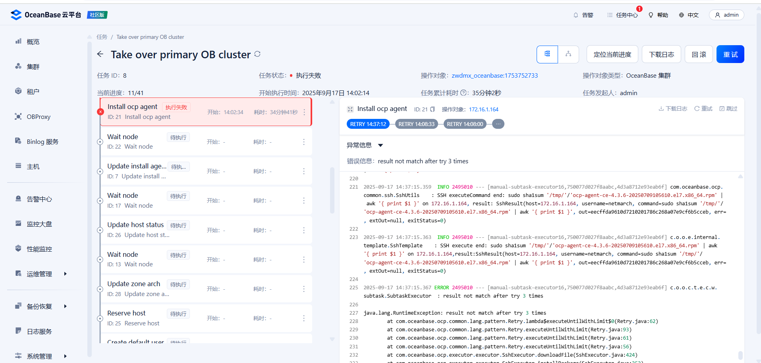The height and width of the screenshot is (363, 761).
Task: Click the 回滚 rollback button
Action: [699, 54]
